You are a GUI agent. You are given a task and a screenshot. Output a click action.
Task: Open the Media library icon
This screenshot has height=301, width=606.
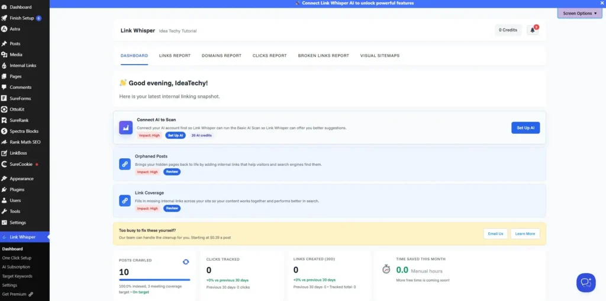coord(4,55)
